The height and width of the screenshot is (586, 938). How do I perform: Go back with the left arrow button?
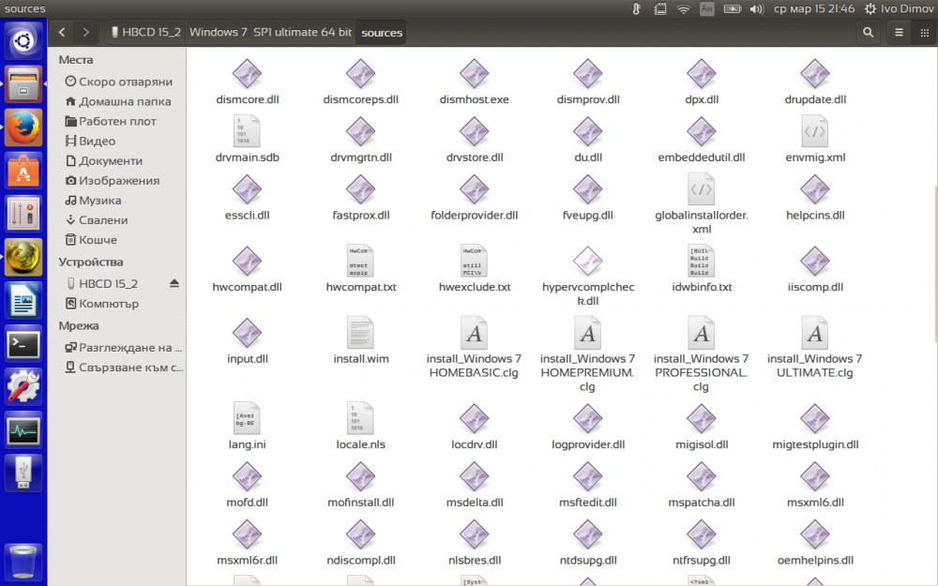pyautogui.click(x=62, y=32)
